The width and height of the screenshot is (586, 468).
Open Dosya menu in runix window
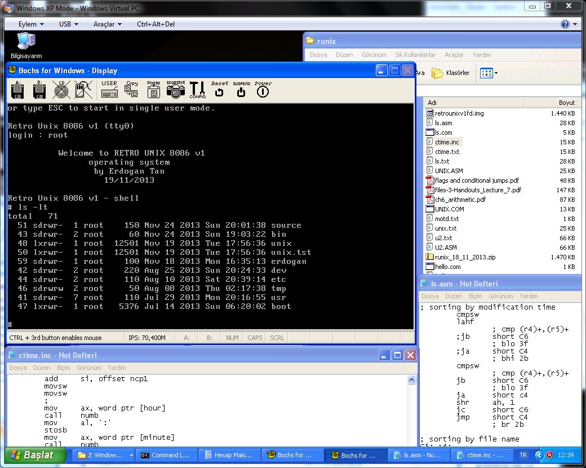pyautogui.click(x=318, y=55)
